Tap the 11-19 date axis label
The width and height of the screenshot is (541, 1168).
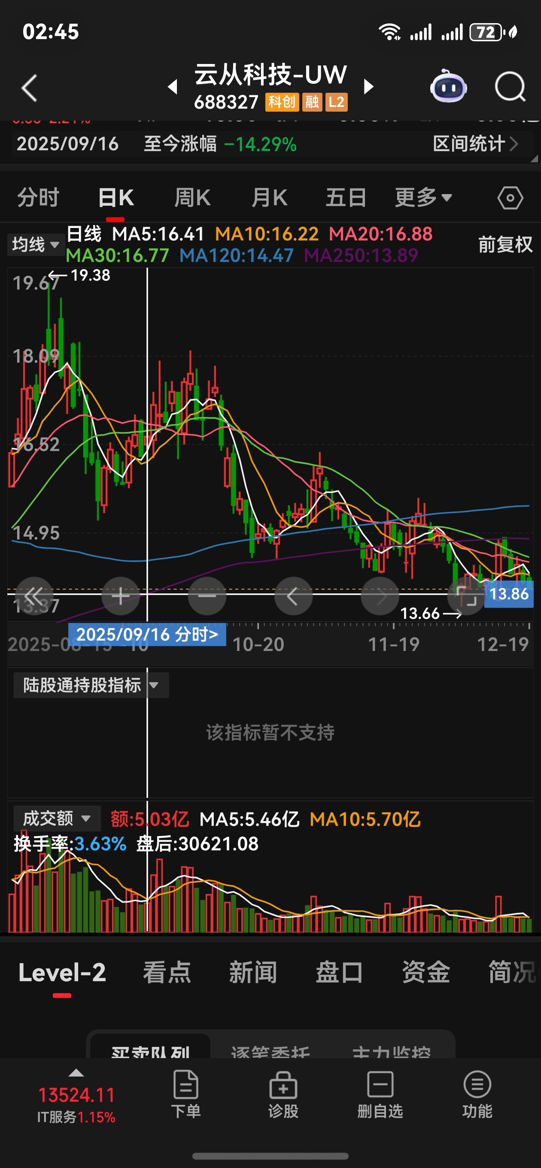(394, 644)
